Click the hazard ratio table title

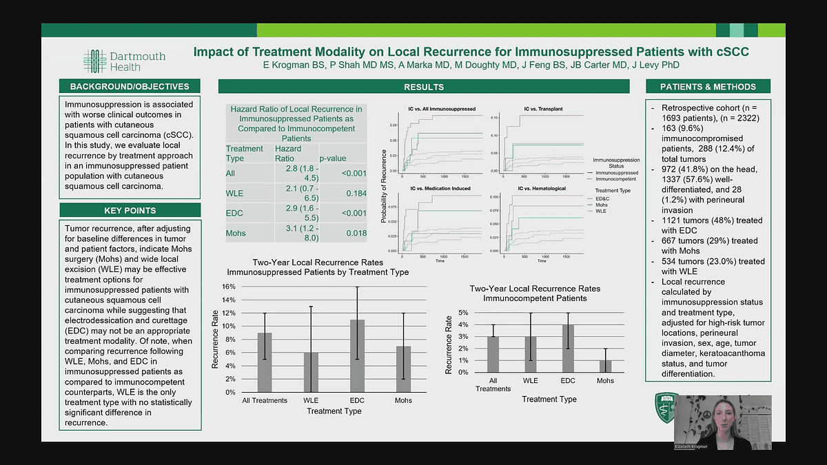pyautogui.click(x=296, y=123)
